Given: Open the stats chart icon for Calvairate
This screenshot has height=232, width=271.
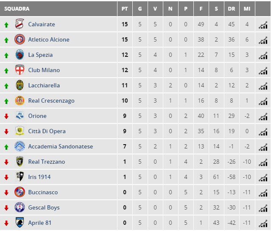Looking at the screenshot, I should point(263,25).
